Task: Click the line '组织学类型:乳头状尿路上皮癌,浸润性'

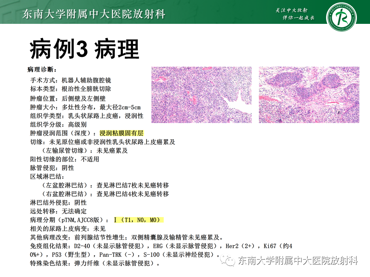Action: click(87, 116)
